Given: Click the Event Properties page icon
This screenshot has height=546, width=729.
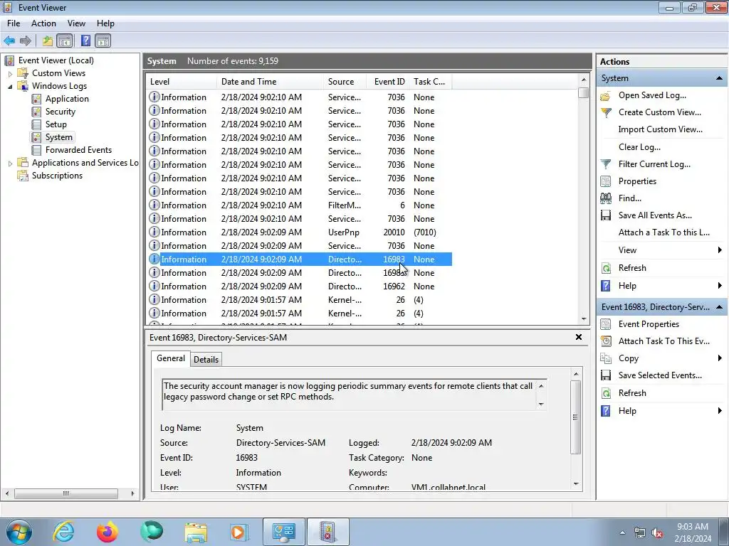Looking at the screenshot, I should click(x=606, y=324).
